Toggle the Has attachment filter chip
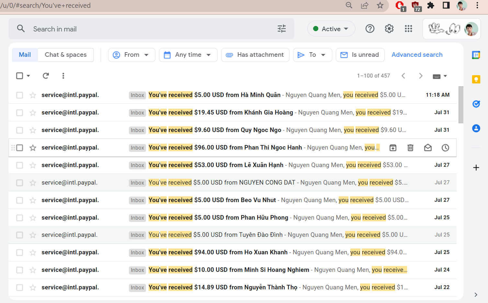 coord(255,55)
